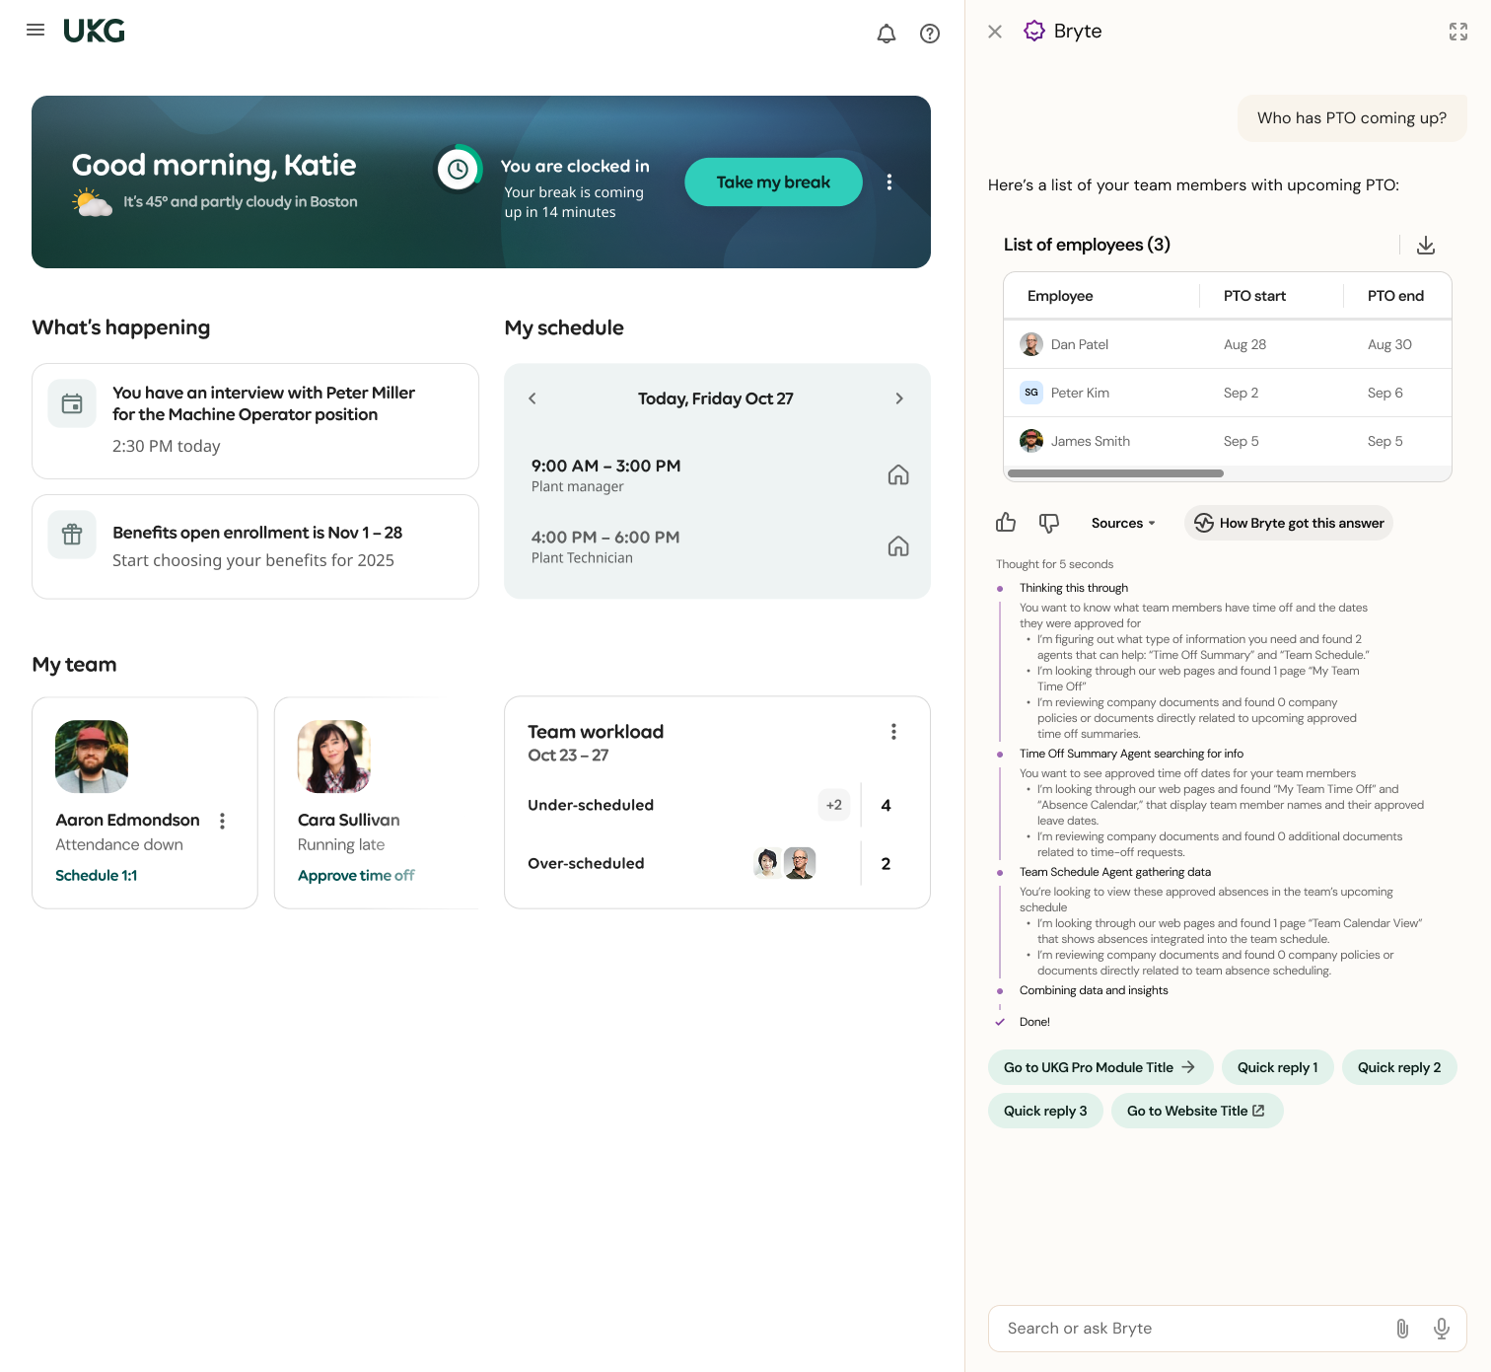Open Go to Website Title link

coord(1197,1111)
